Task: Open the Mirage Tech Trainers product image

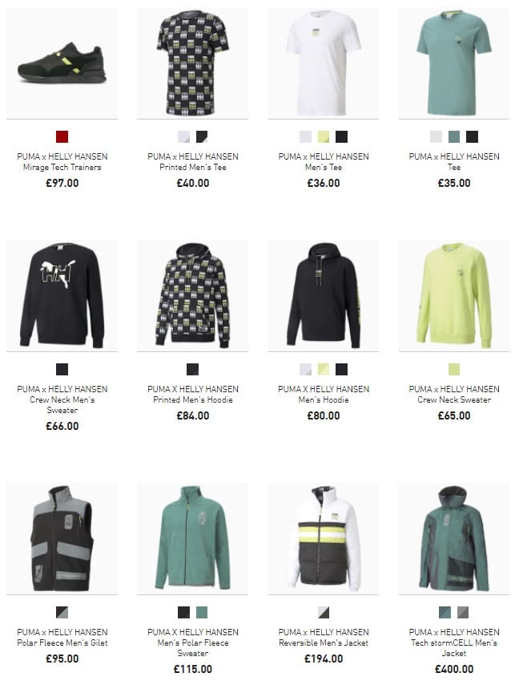Action: click(x=62, y=63)
